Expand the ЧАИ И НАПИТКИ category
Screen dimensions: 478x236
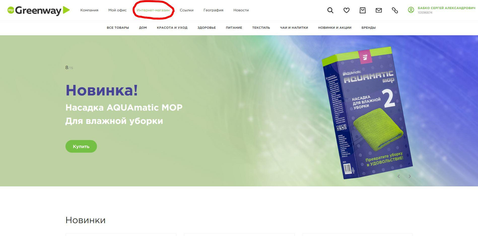point(294,28)
